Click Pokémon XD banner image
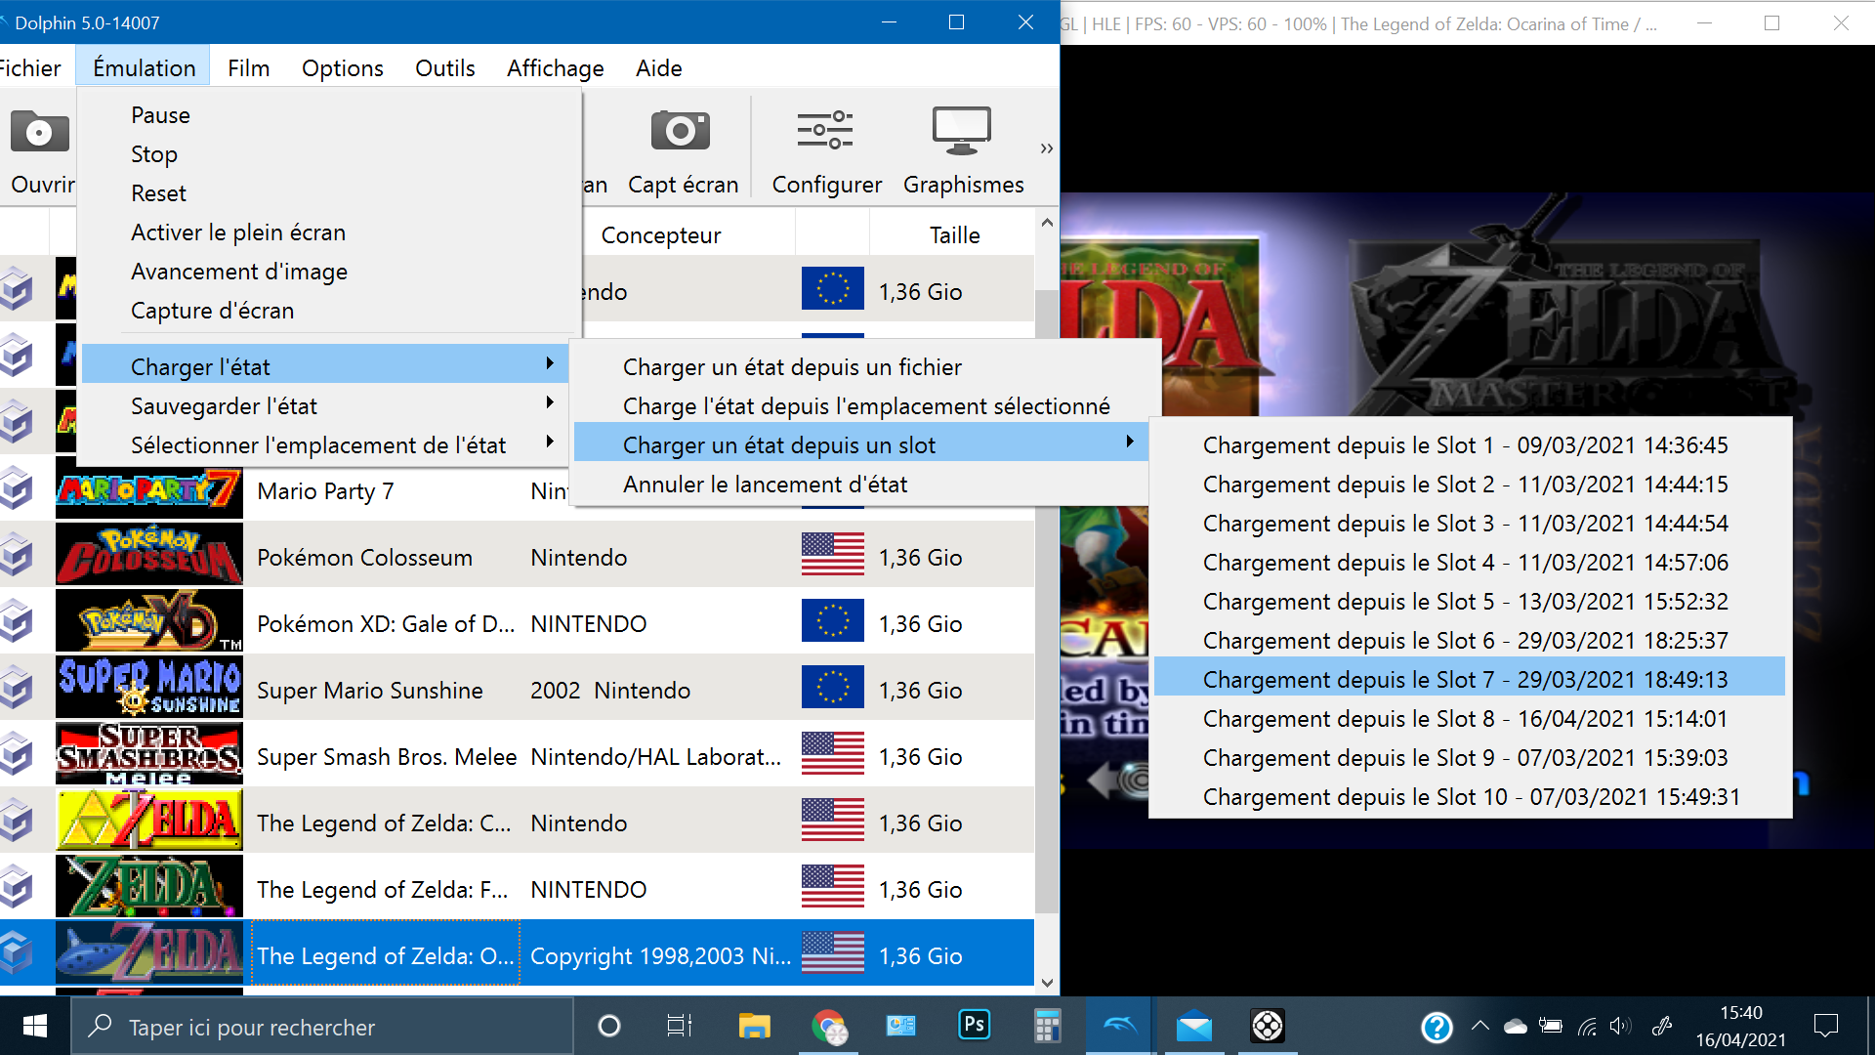 (x=149, y=621)
